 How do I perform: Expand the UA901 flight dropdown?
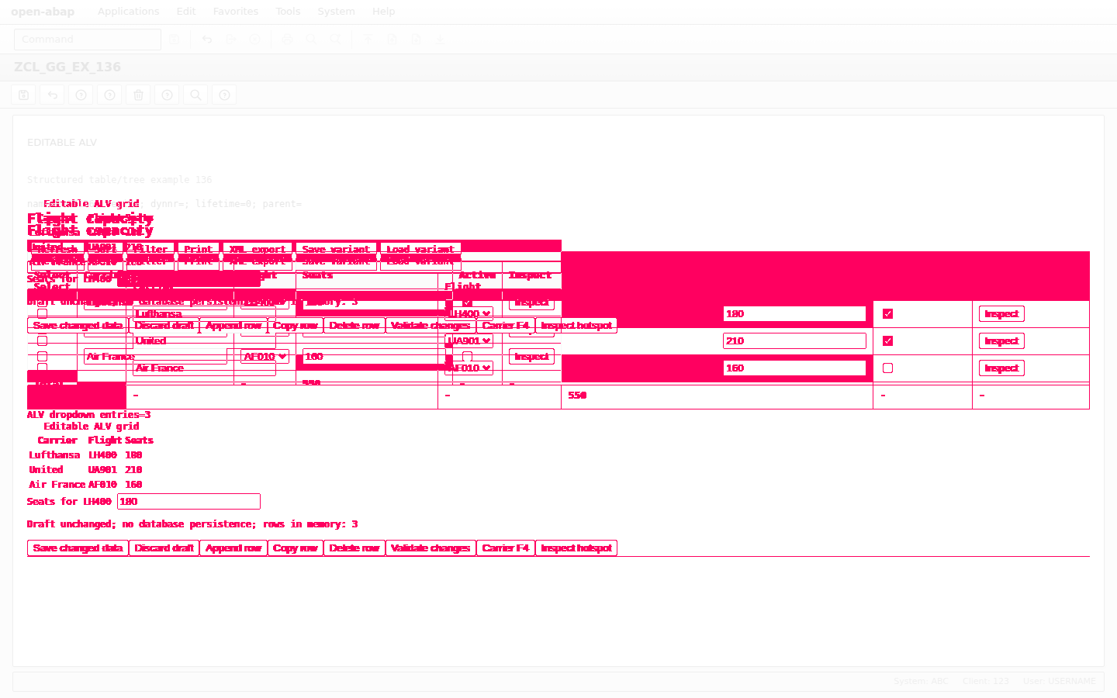tap(469, 341)
